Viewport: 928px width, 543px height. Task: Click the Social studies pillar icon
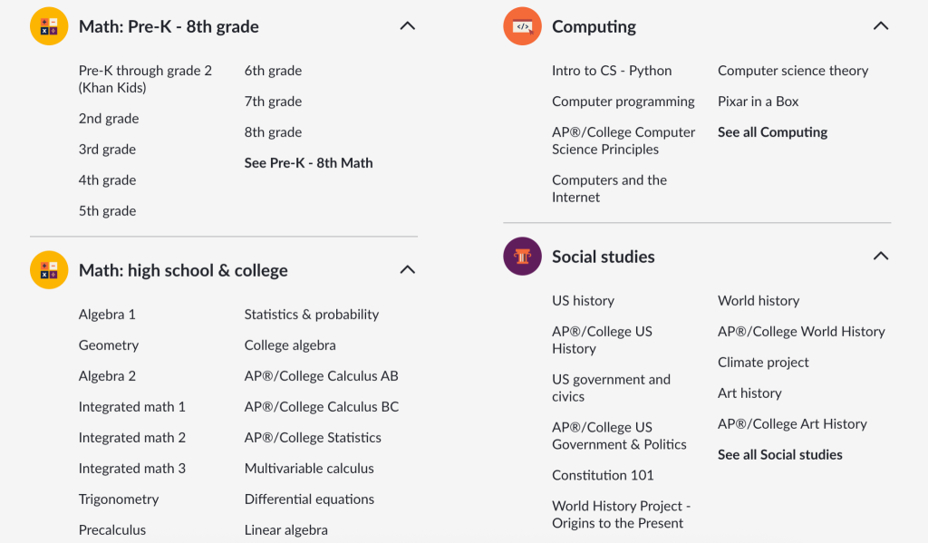coord(522,257)
